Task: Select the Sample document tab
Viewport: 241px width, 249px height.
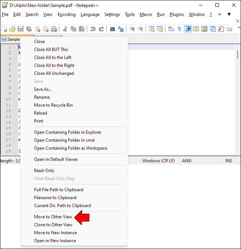Action: click(x=10, y=39)
